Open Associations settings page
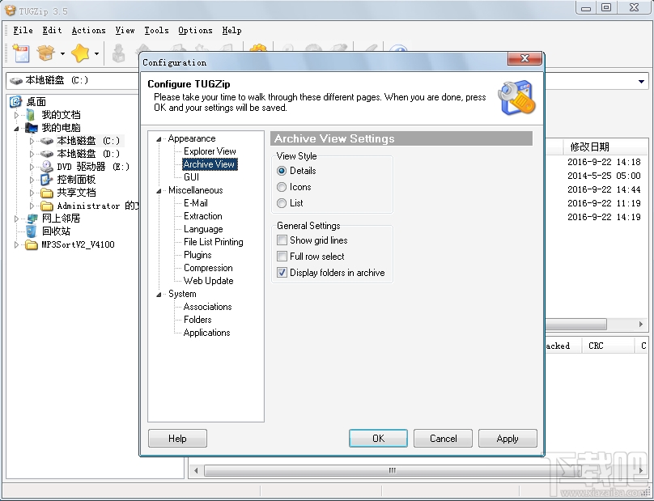The height and width of the screenshot is (501, 654). pos(207,307)
